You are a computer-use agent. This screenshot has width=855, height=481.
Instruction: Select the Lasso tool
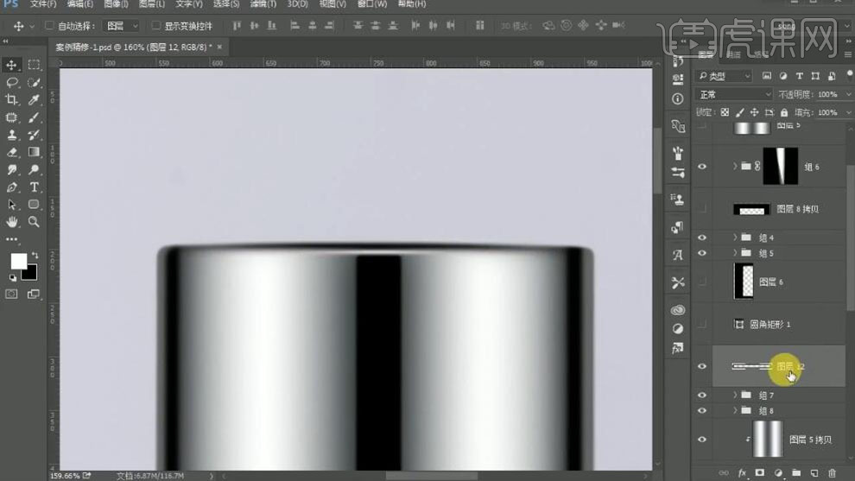pos(11,82)
